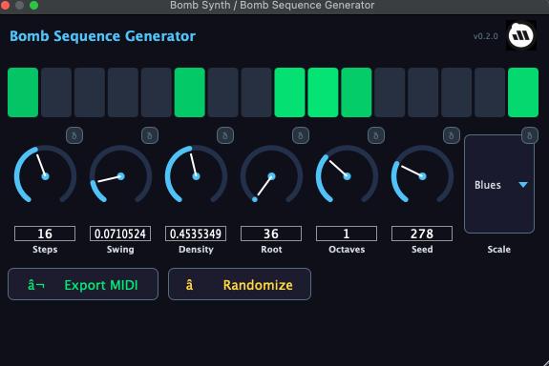Enable sequence step 7
Viewport: 549px width, 366px height.
[223, 92]
